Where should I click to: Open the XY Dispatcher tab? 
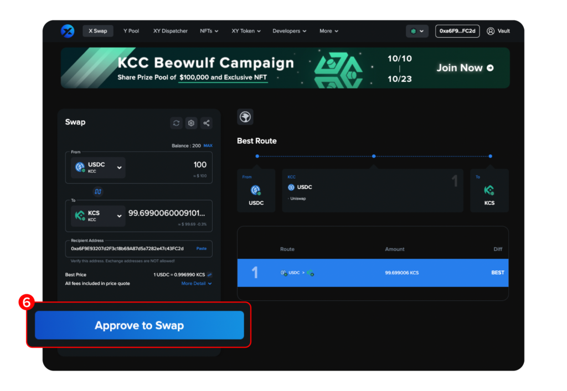coord(171,31)
